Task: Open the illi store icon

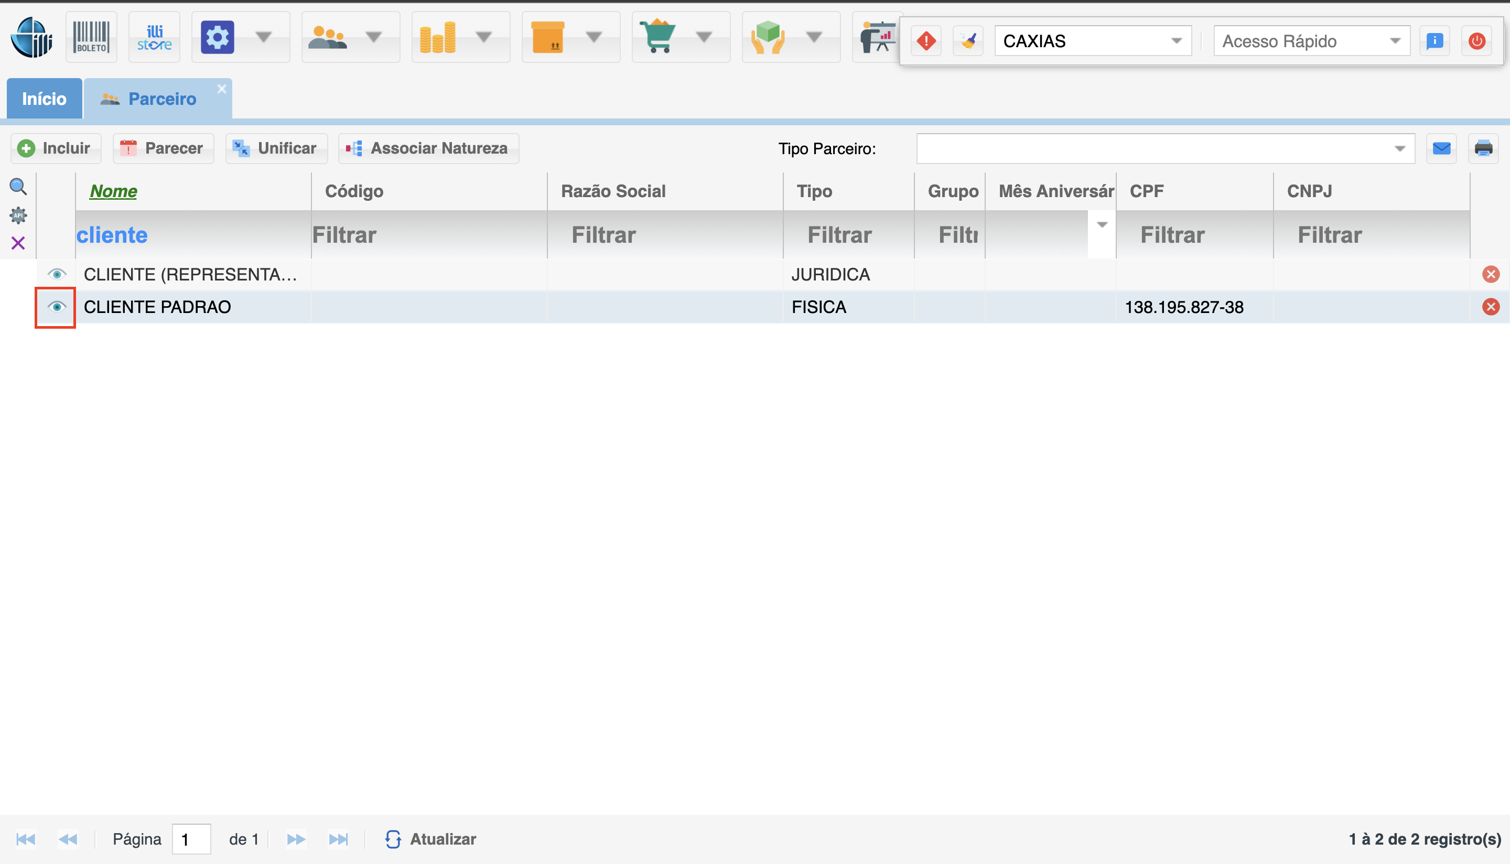Action: [x=154, y=37]
